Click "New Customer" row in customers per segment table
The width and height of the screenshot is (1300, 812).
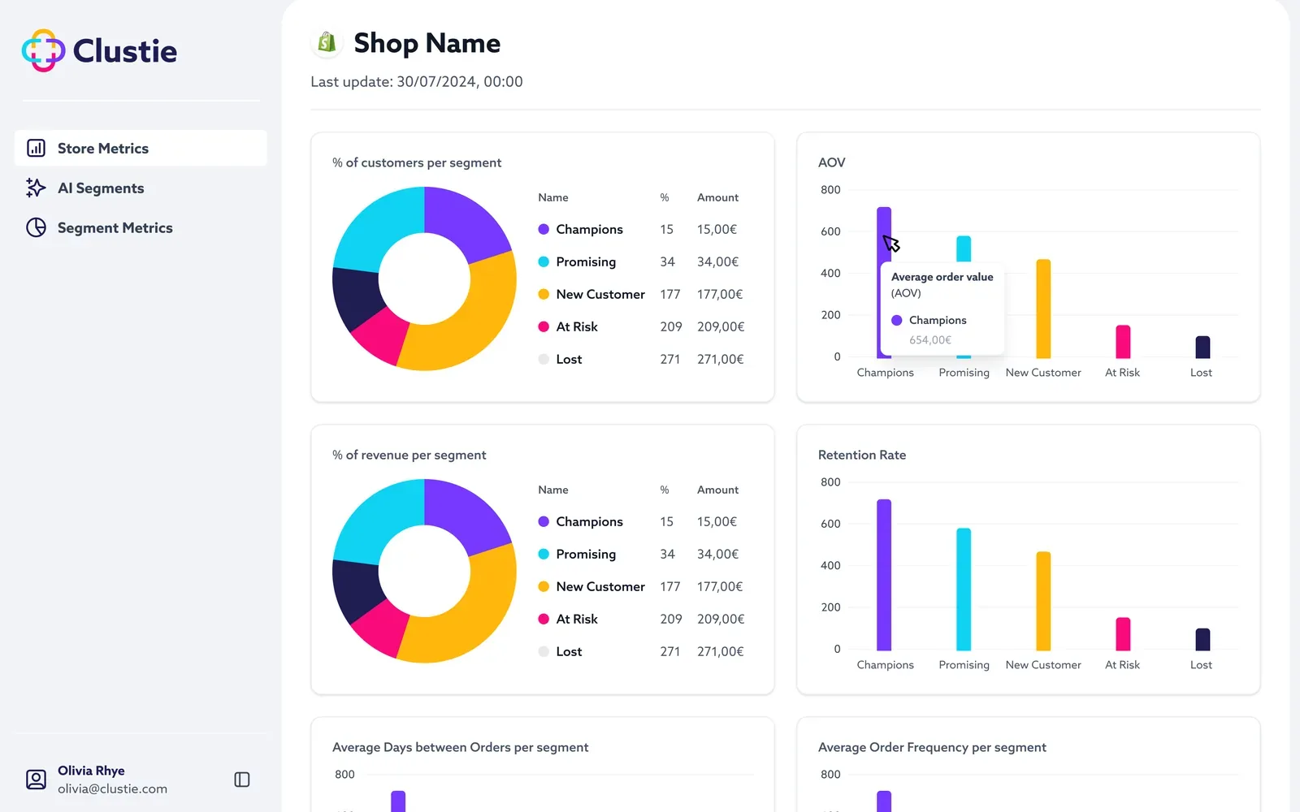coord(641,294)
